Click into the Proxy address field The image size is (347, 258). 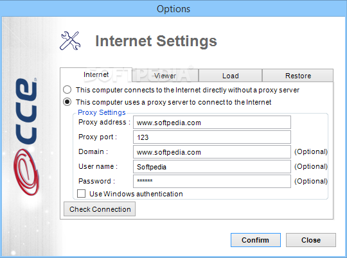click(212, 122)
